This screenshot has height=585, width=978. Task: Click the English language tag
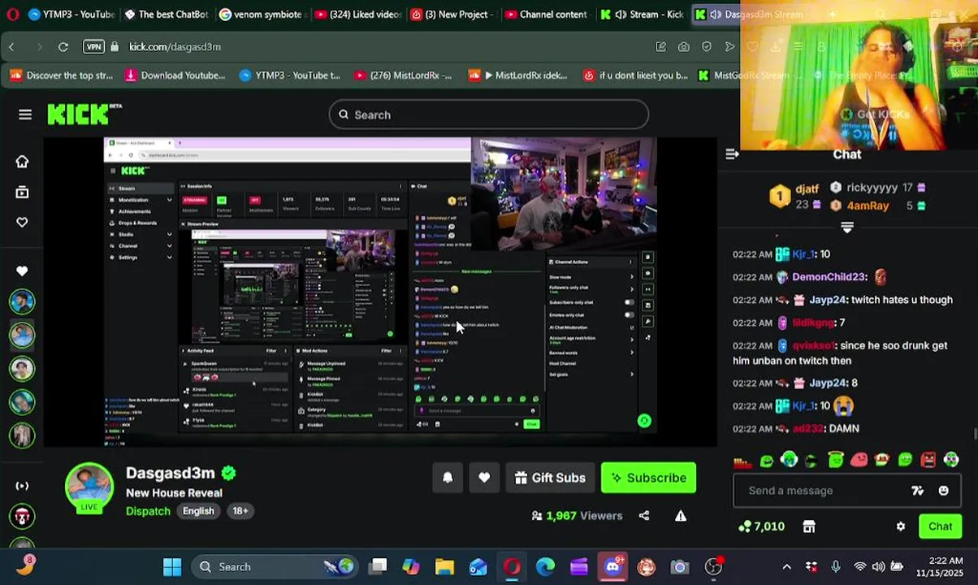point(198,511)
